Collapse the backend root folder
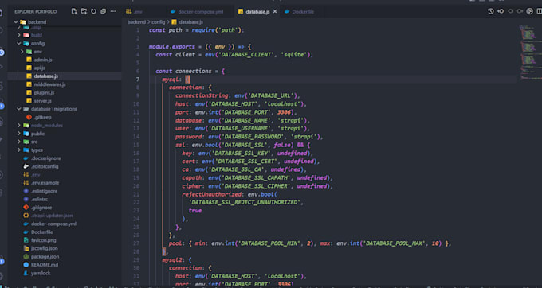Image resolution: width=542 pixels, height=288 pixels. pyautogui.click(x=16, y=21)
